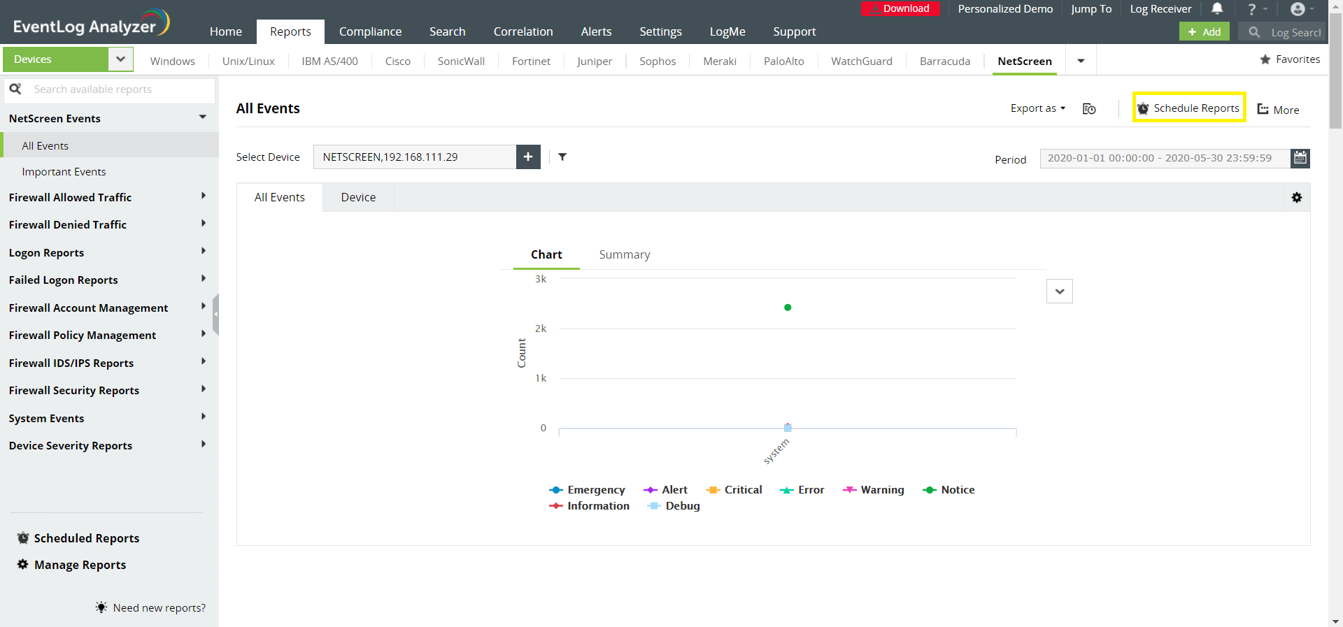Click the Search available reports field
Viewport: 1343px width, 627px height.
tap(109, 89)
